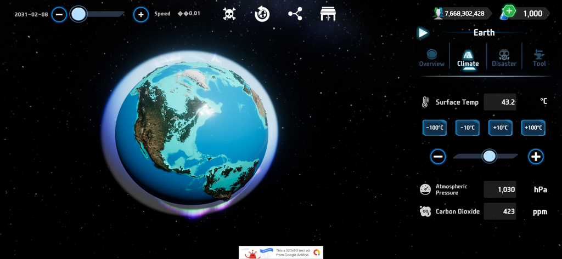Click plus button beside temperature slider
This screenshot has height=259, width=562.
tap(536, 157)
